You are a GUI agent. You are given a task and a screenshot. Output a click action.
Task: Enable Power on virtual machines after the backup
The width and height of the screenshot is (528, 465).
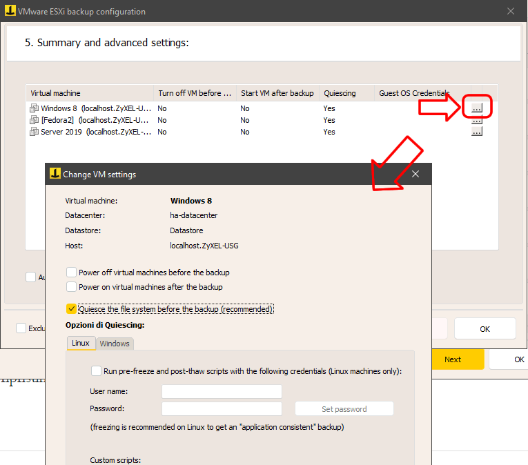click(x=71, y=286)
